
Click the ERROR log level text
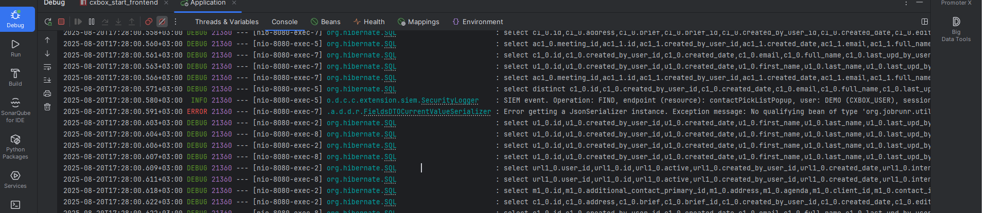tap(197, 112)
